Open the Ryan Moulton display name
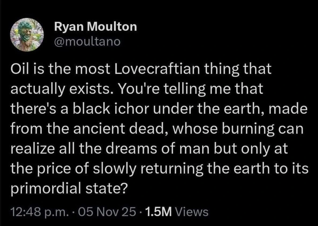The height and width of the screenshot is (226, 318). pos(95,27)
